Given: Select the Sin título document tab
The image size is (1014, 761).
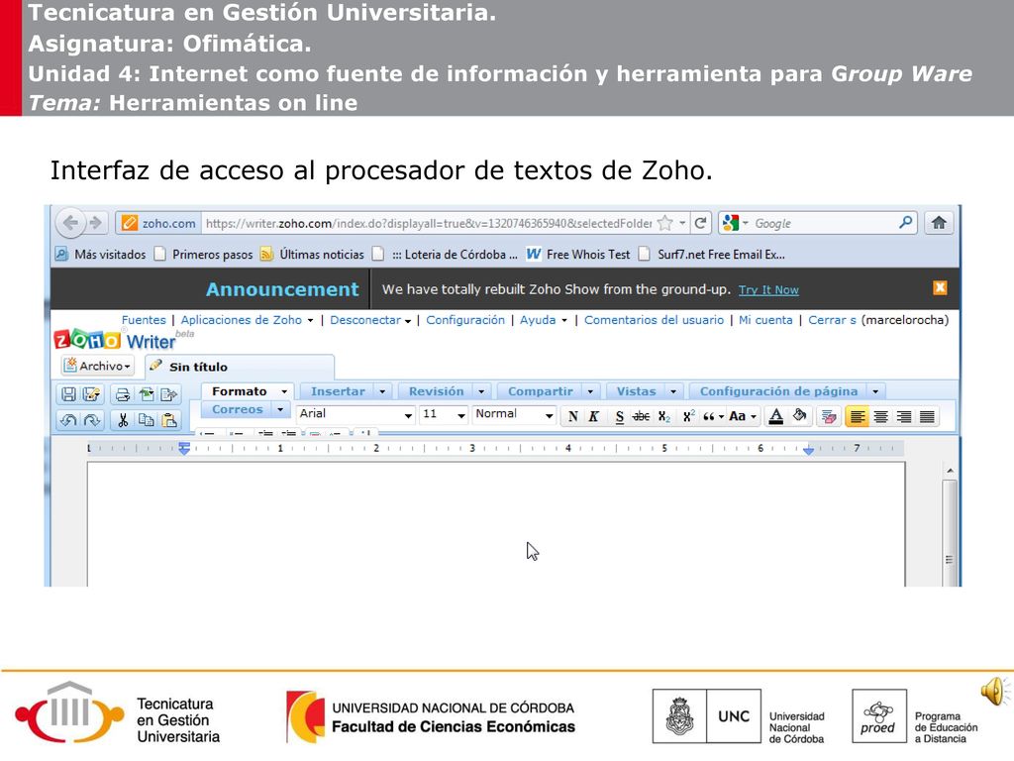Looking at the screenshot, I should point(240,367).
